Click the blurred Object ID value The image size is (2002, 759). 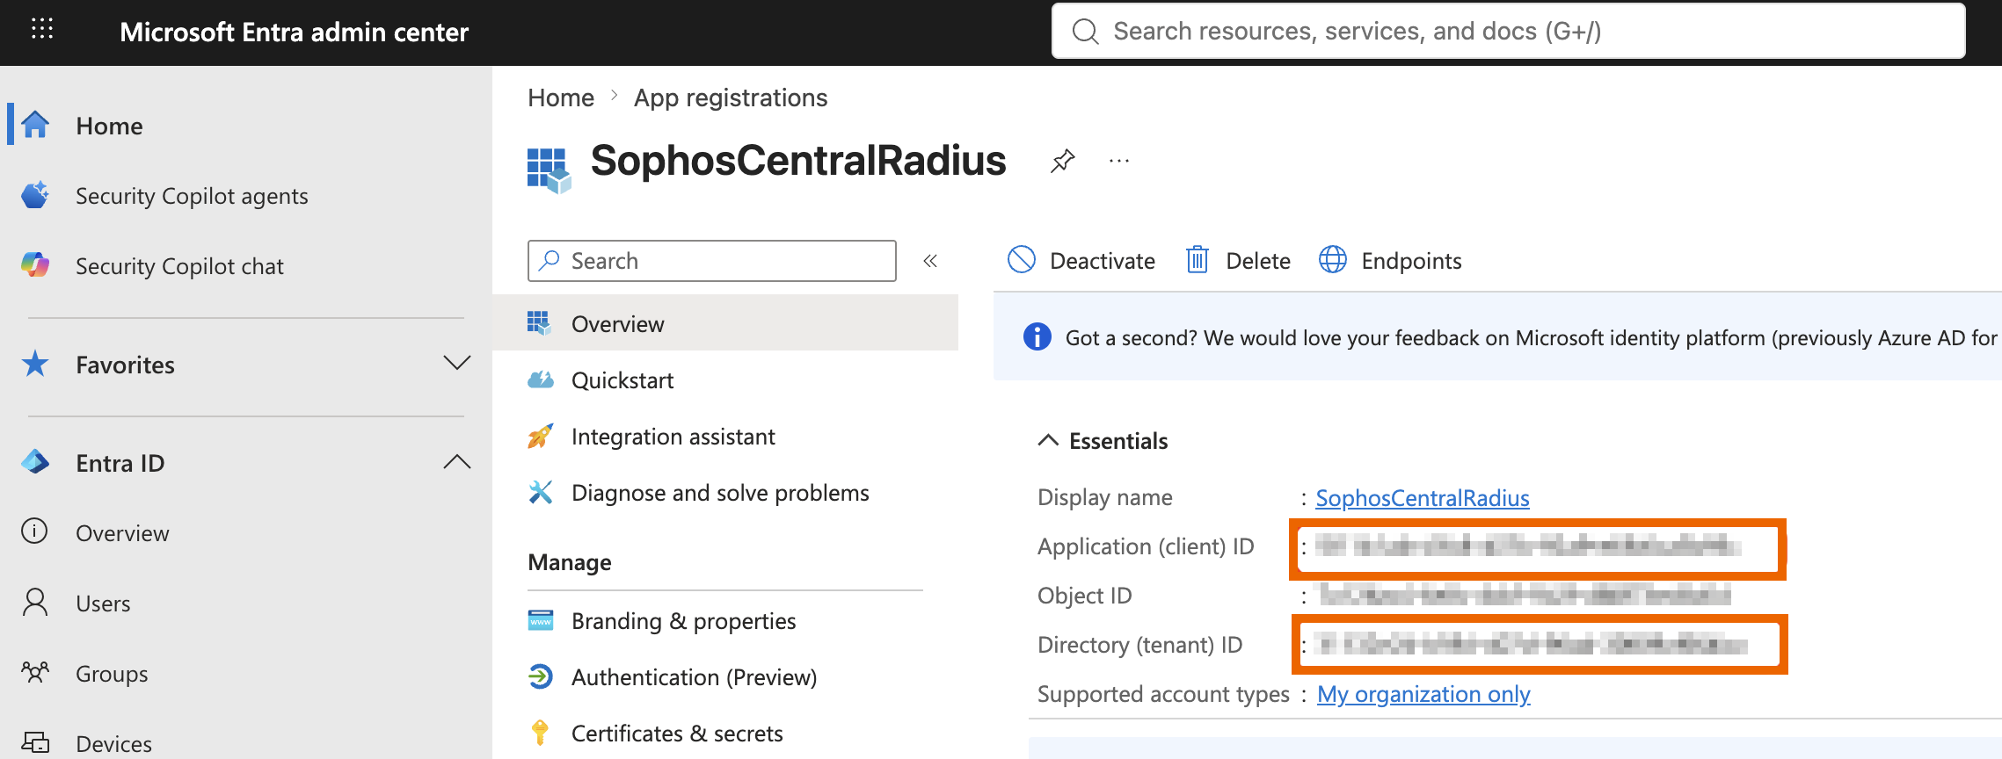(1525, 596)
